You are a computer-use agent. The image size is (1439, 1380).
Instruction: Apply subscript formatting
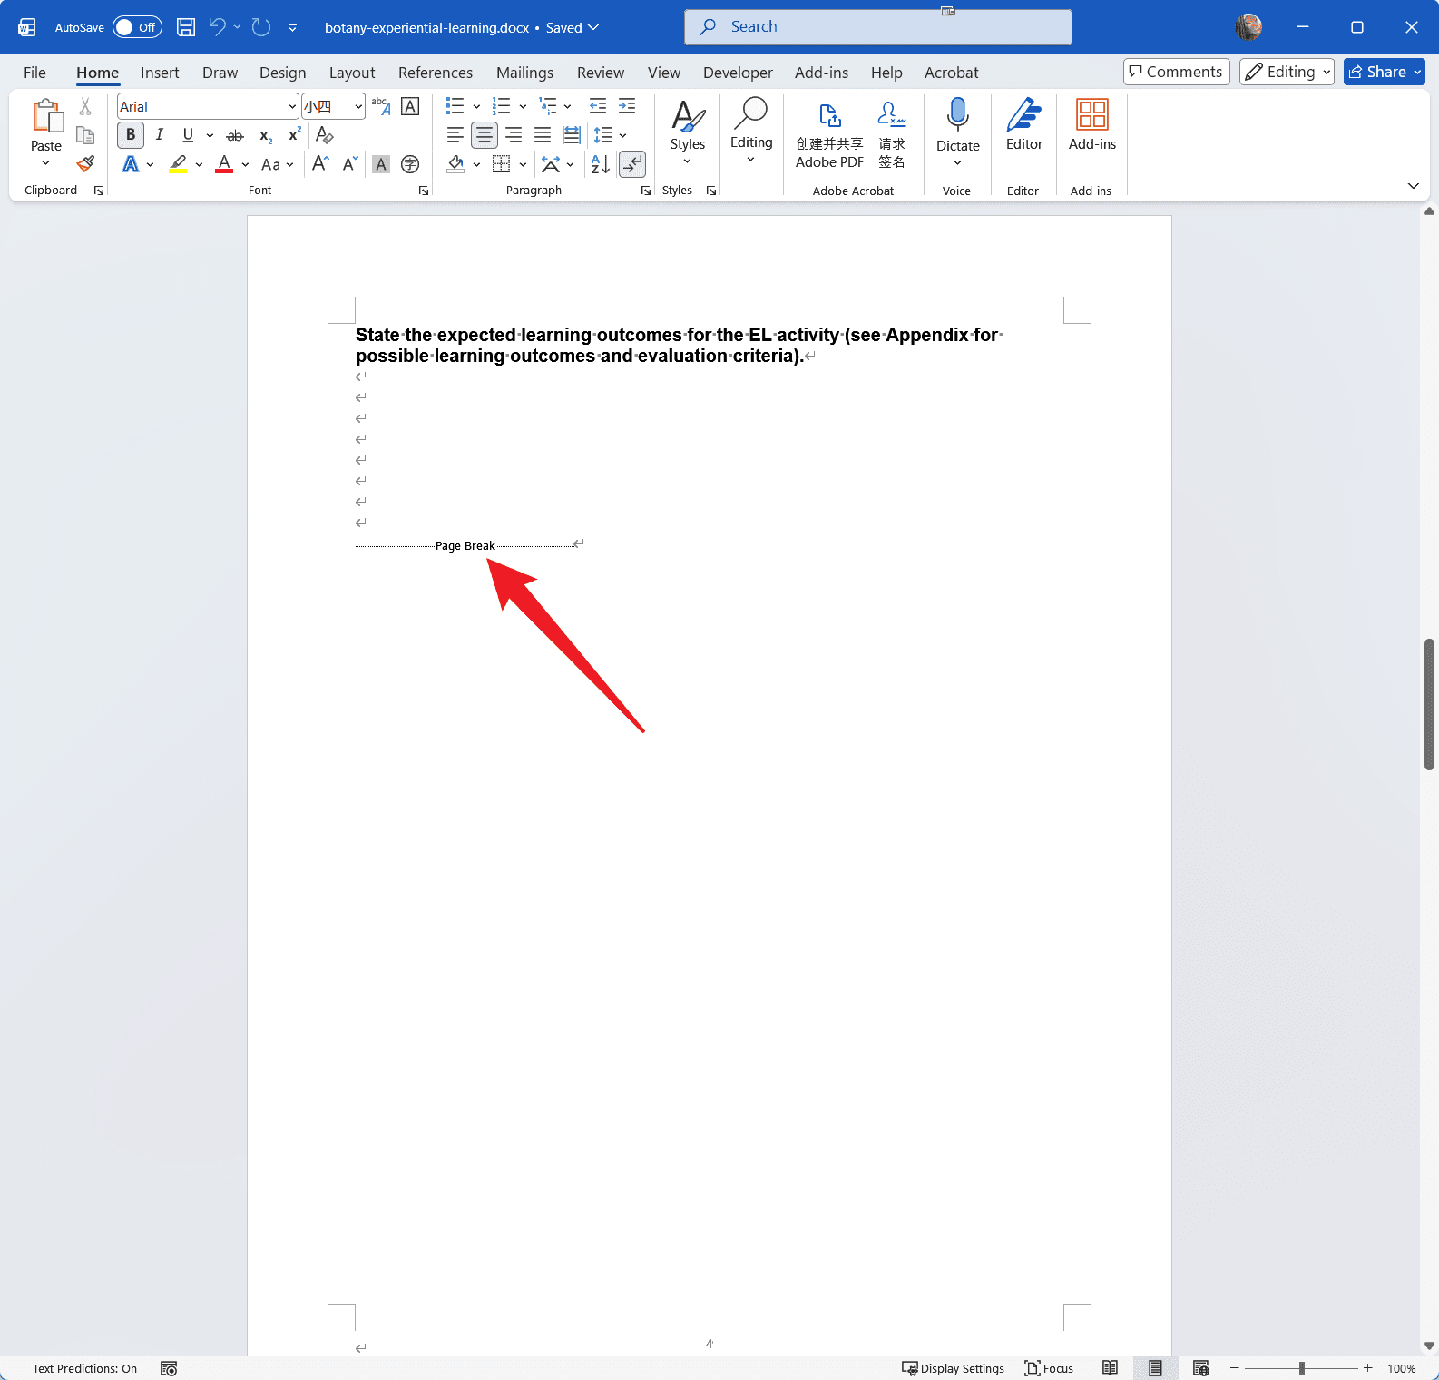[x=265, y=135]
